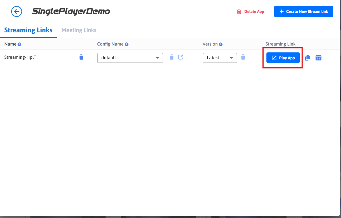
Task: Click the info icon beside Config Name
Action: pyautogui.click(x=127, y=44)
